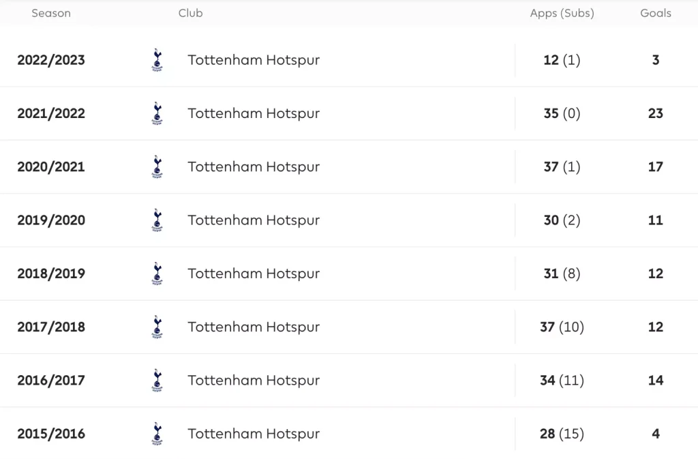Screen dimensions: 698x459
Task: Click the 2020/2021 season label
Action: pos(51,167)
